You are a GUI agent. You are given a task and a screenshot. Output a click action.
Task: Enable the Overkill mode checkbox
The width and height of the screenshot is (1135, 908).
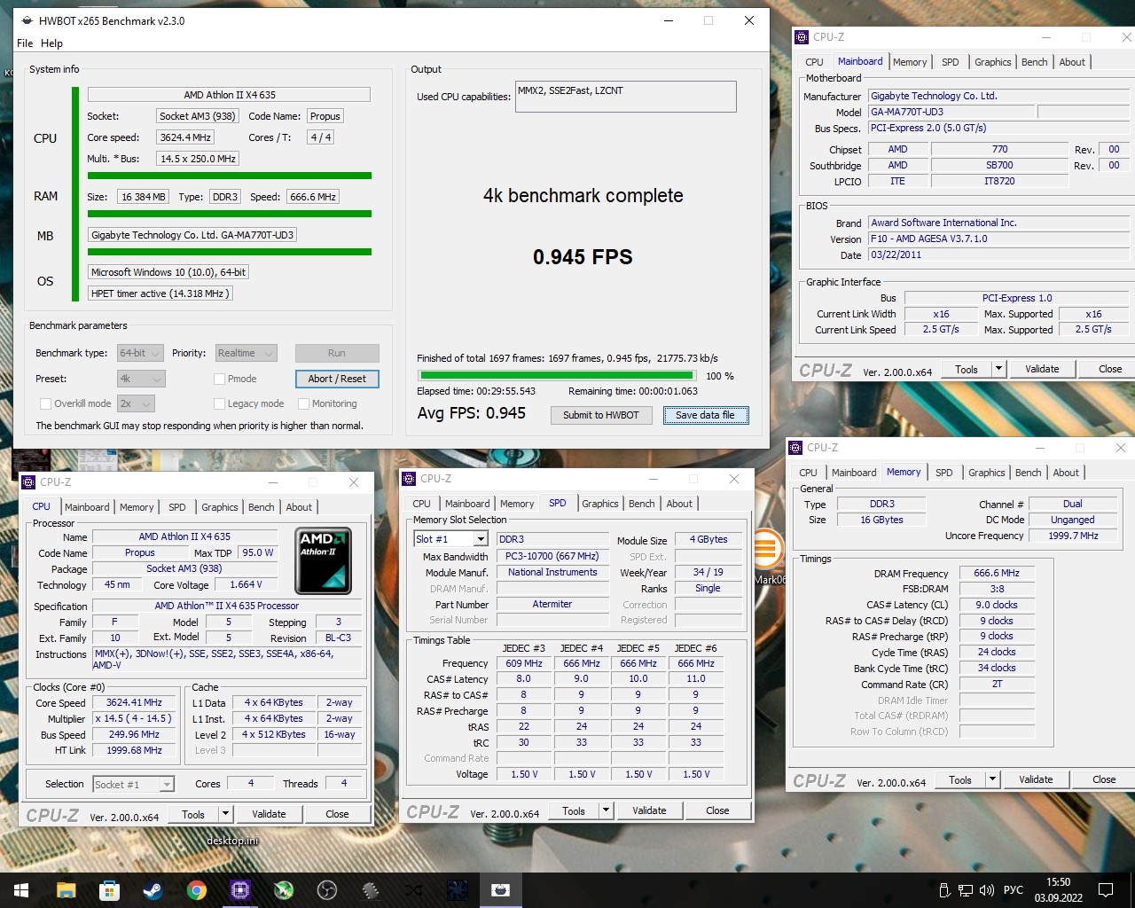45,403
